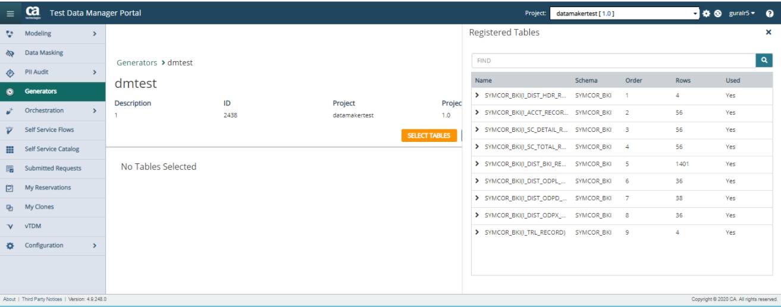Image resolution: width=781 pixels, height=307 pixels.
Task: Click the Configuration gear icon in sidebar
Action: [10, 245]
